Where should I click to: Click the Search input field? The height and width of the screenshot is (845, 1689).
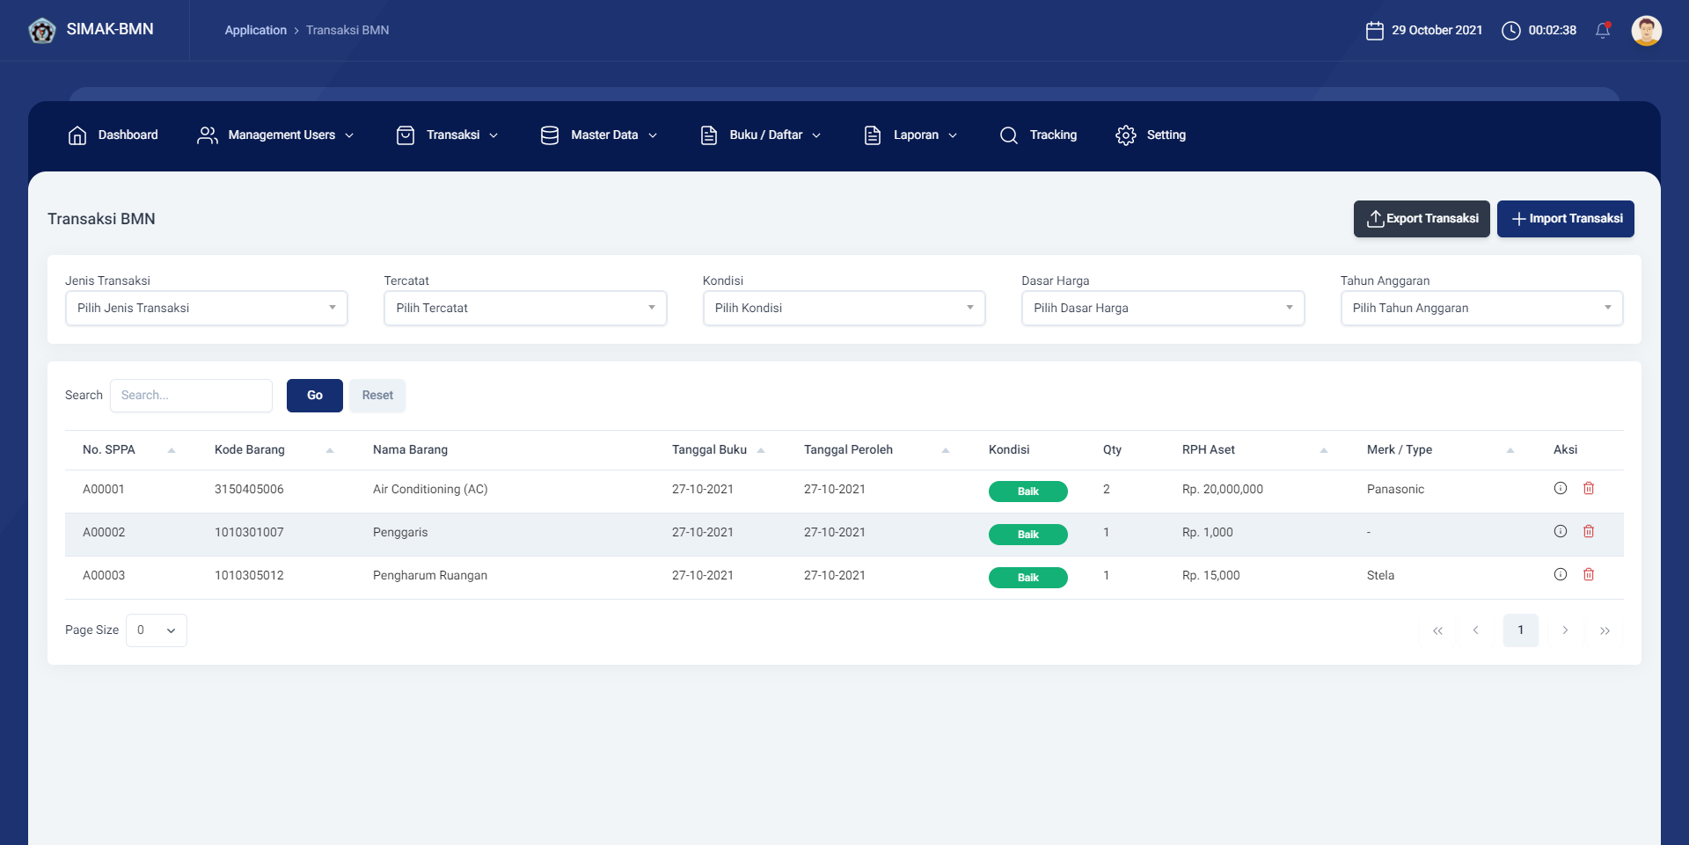191,396
